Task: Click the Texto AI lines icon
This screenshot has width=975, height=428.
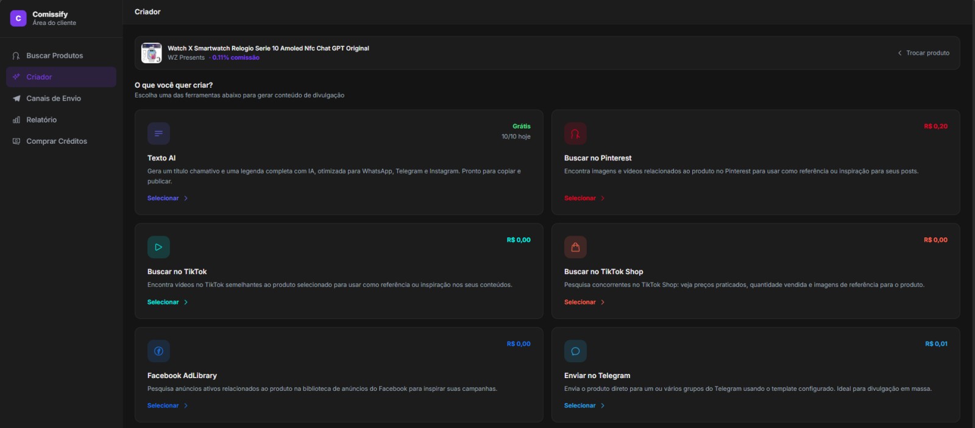Action: 158,133
